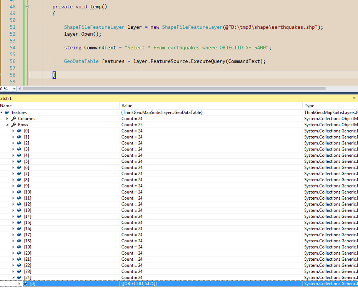Collapse the Rows node
This screenshot has height=288, width=358.
(7, 125)
